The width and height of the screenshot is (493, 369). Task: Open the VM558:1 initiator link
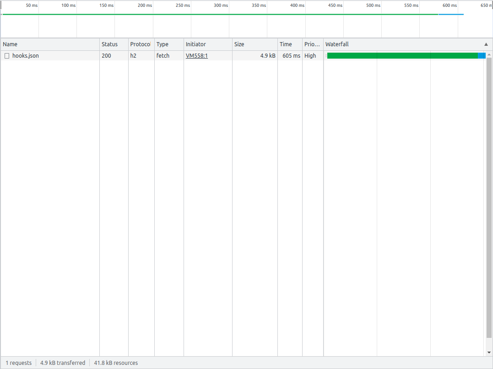click(x=197, y=56)
